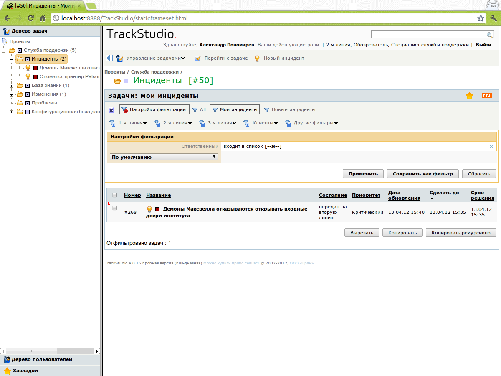Open the По умолчанию dropdown
The height and width of the screenshot is (376, 501).
pyautogui.click(x=164, y=157)
